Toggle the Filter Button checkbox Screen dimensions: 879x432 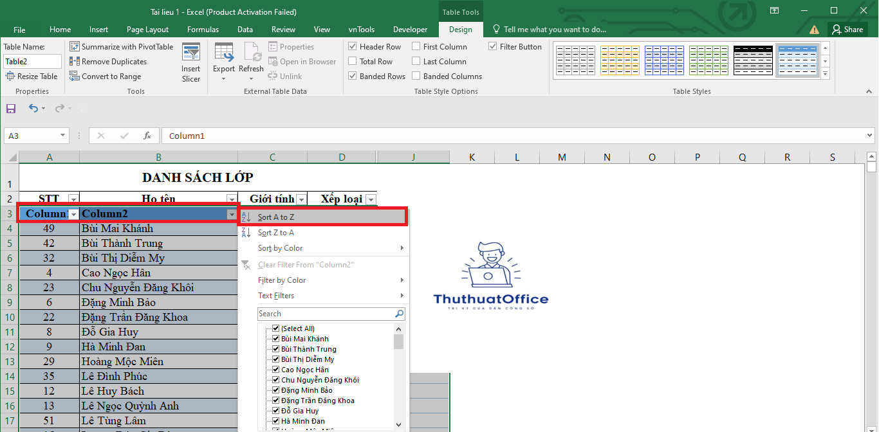coord(493,47)
